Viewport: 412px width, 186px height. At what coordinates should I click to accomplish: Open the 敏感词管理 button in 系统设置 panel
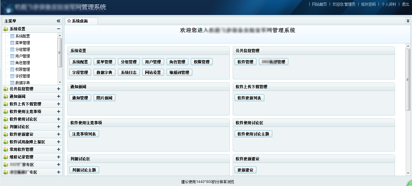point(179,72)
